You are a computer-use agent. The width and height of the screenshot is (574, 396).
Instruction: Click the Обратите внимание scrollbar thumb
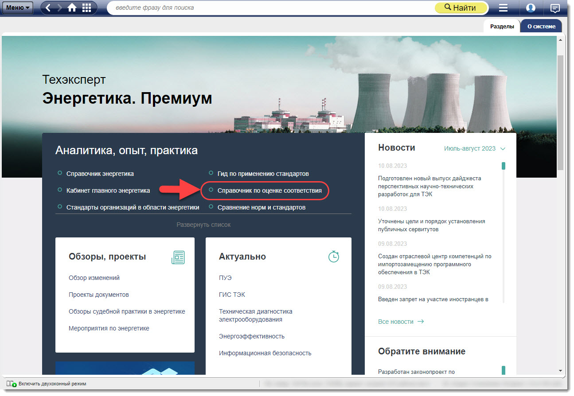[x=504, y=370]
